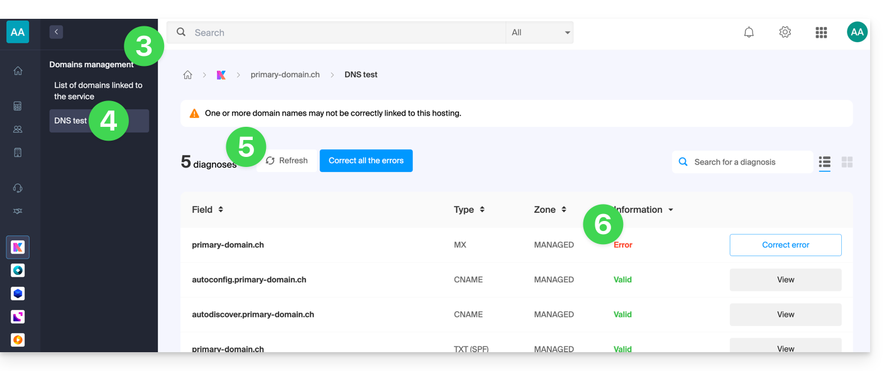Viewport: 889px width, 371px height.
Task: Click 'Correct all the errors' button
Action: tap(366, 161)
